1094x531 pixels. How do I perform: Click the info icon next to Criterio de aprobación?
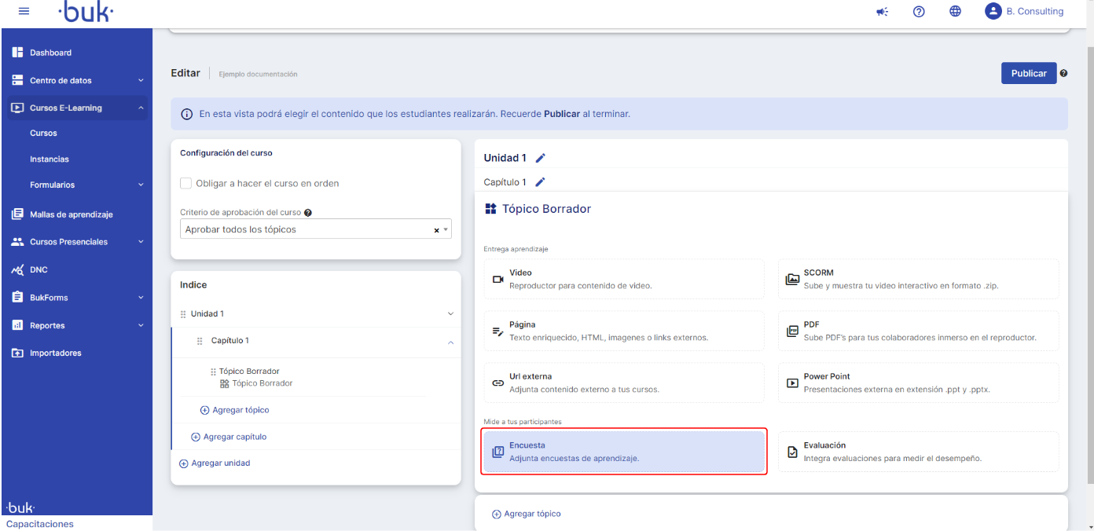pyautogui.click(x=308, y=213)
